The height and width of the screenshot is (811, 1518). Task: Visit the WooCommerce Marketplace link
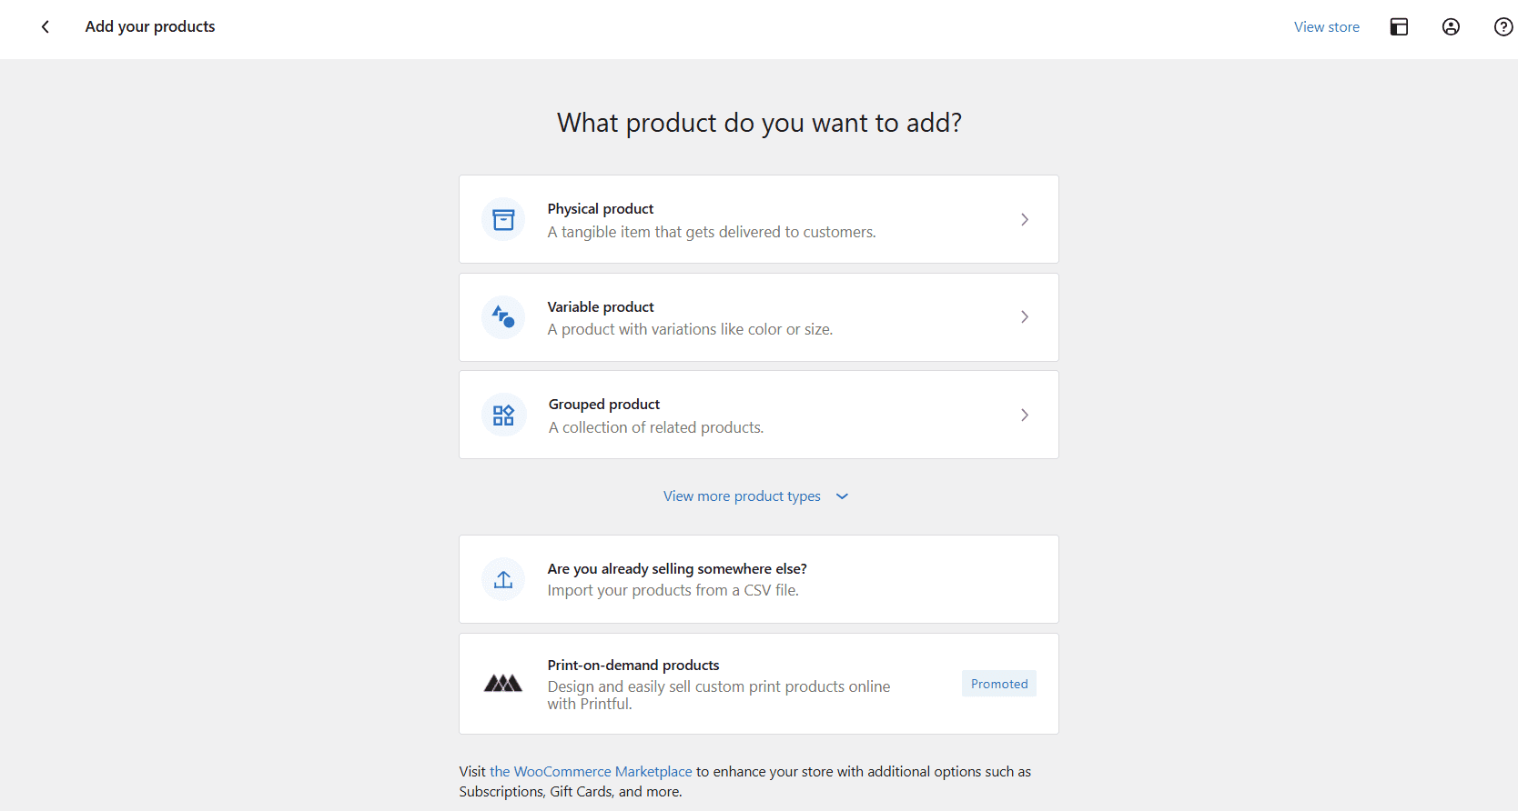coord(591,772)
